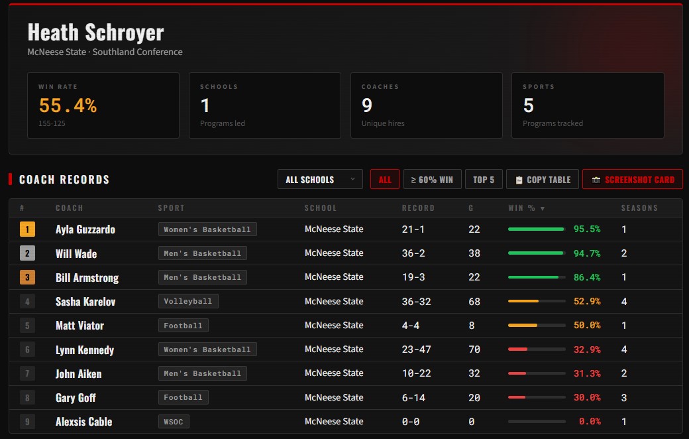Click the WSOC sport tag
689x439 pixels.
[x=174, y=421]
